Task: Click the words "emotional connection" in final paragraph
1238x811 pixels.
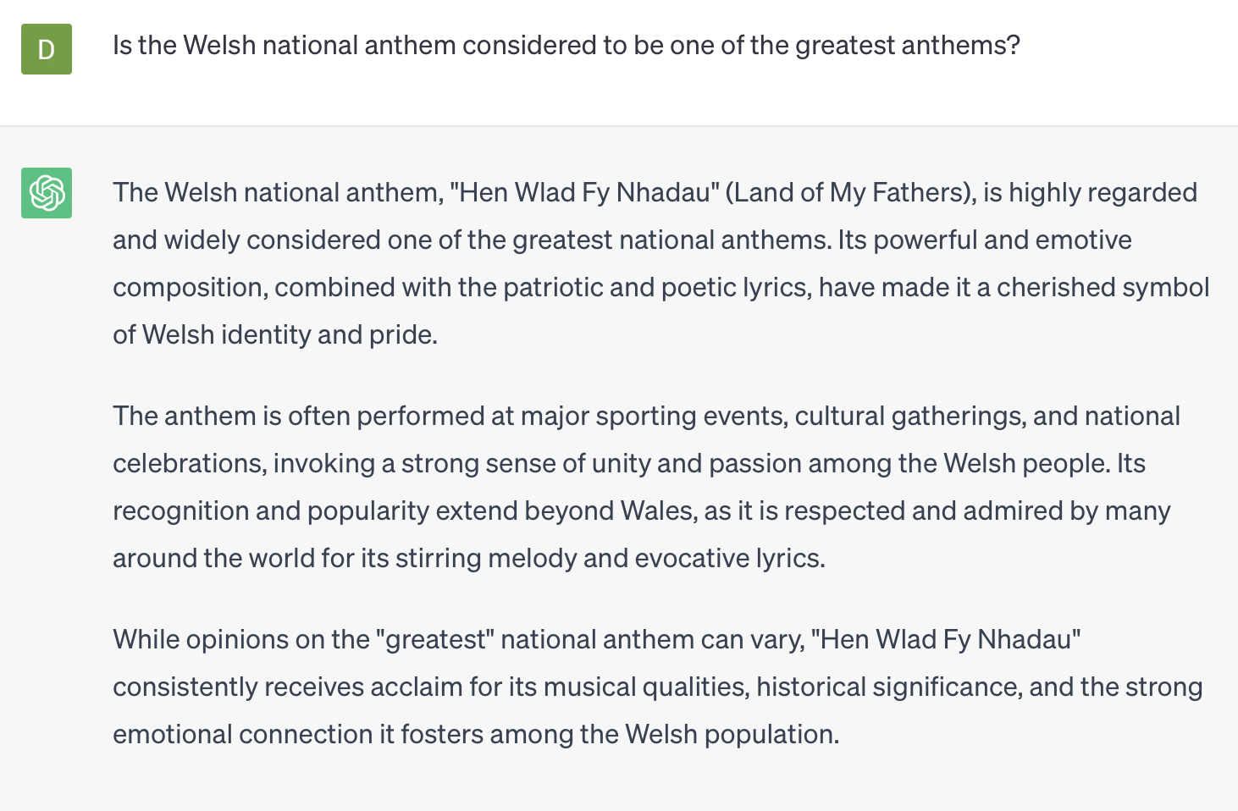Action: coord(242,734)
